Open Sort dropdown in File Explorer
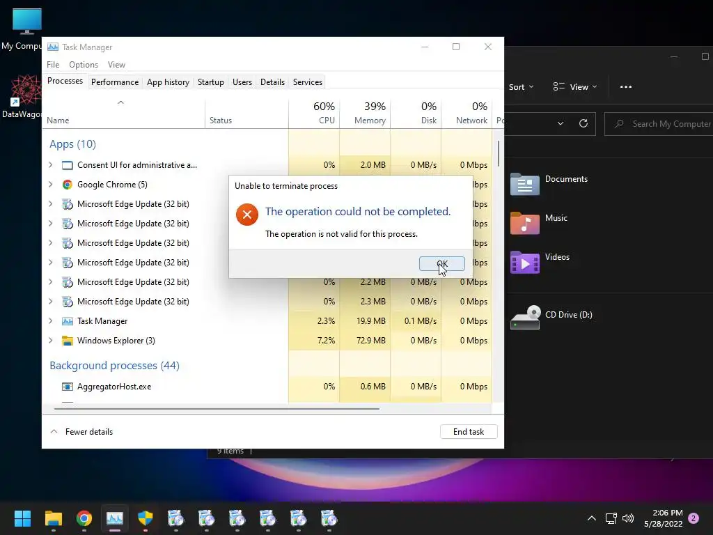This screenshot has height=535, width=713. (x=521, y=87)
